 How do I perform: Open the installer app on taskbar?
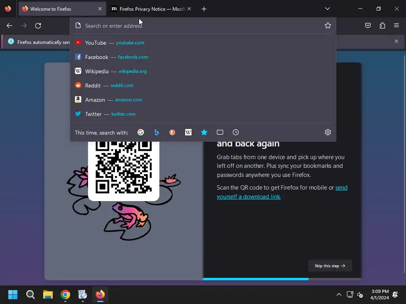click(x=82, y=294)
